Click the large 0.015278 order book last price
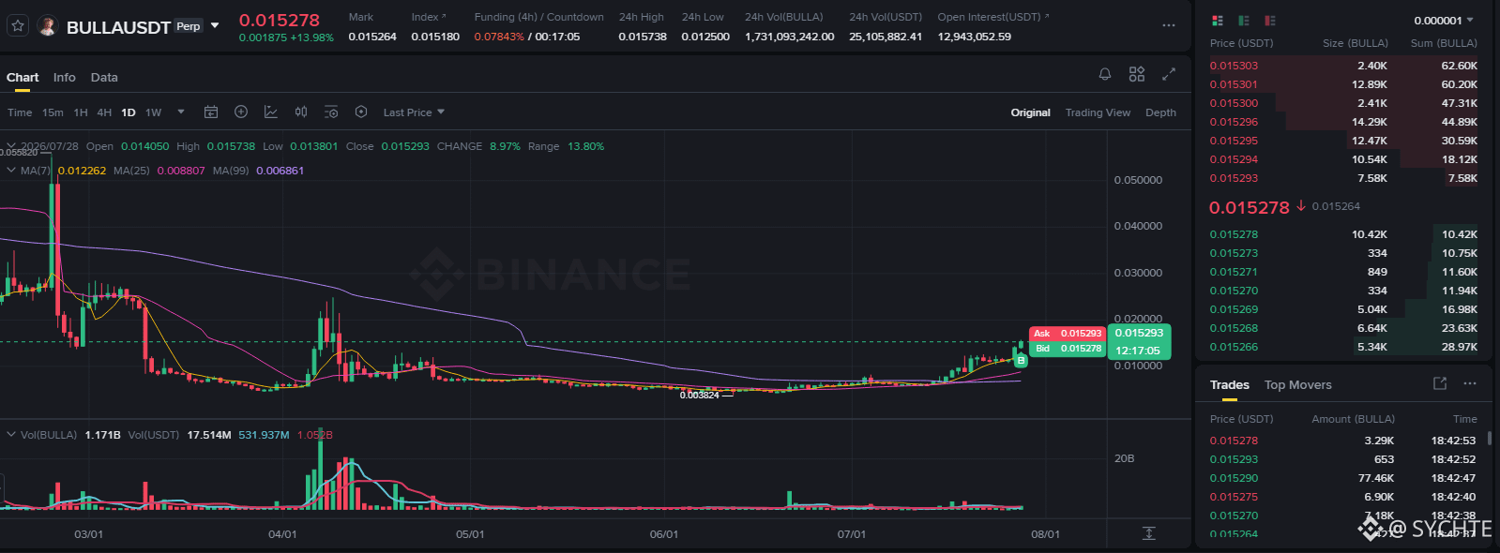Screen dimensions: 1500x553 [1250, 207]
